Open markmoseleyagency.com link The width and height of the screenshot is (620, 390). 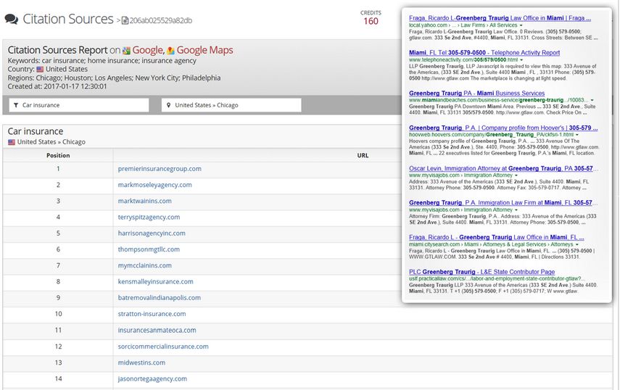pyautogui.click(x=154, y=185)
